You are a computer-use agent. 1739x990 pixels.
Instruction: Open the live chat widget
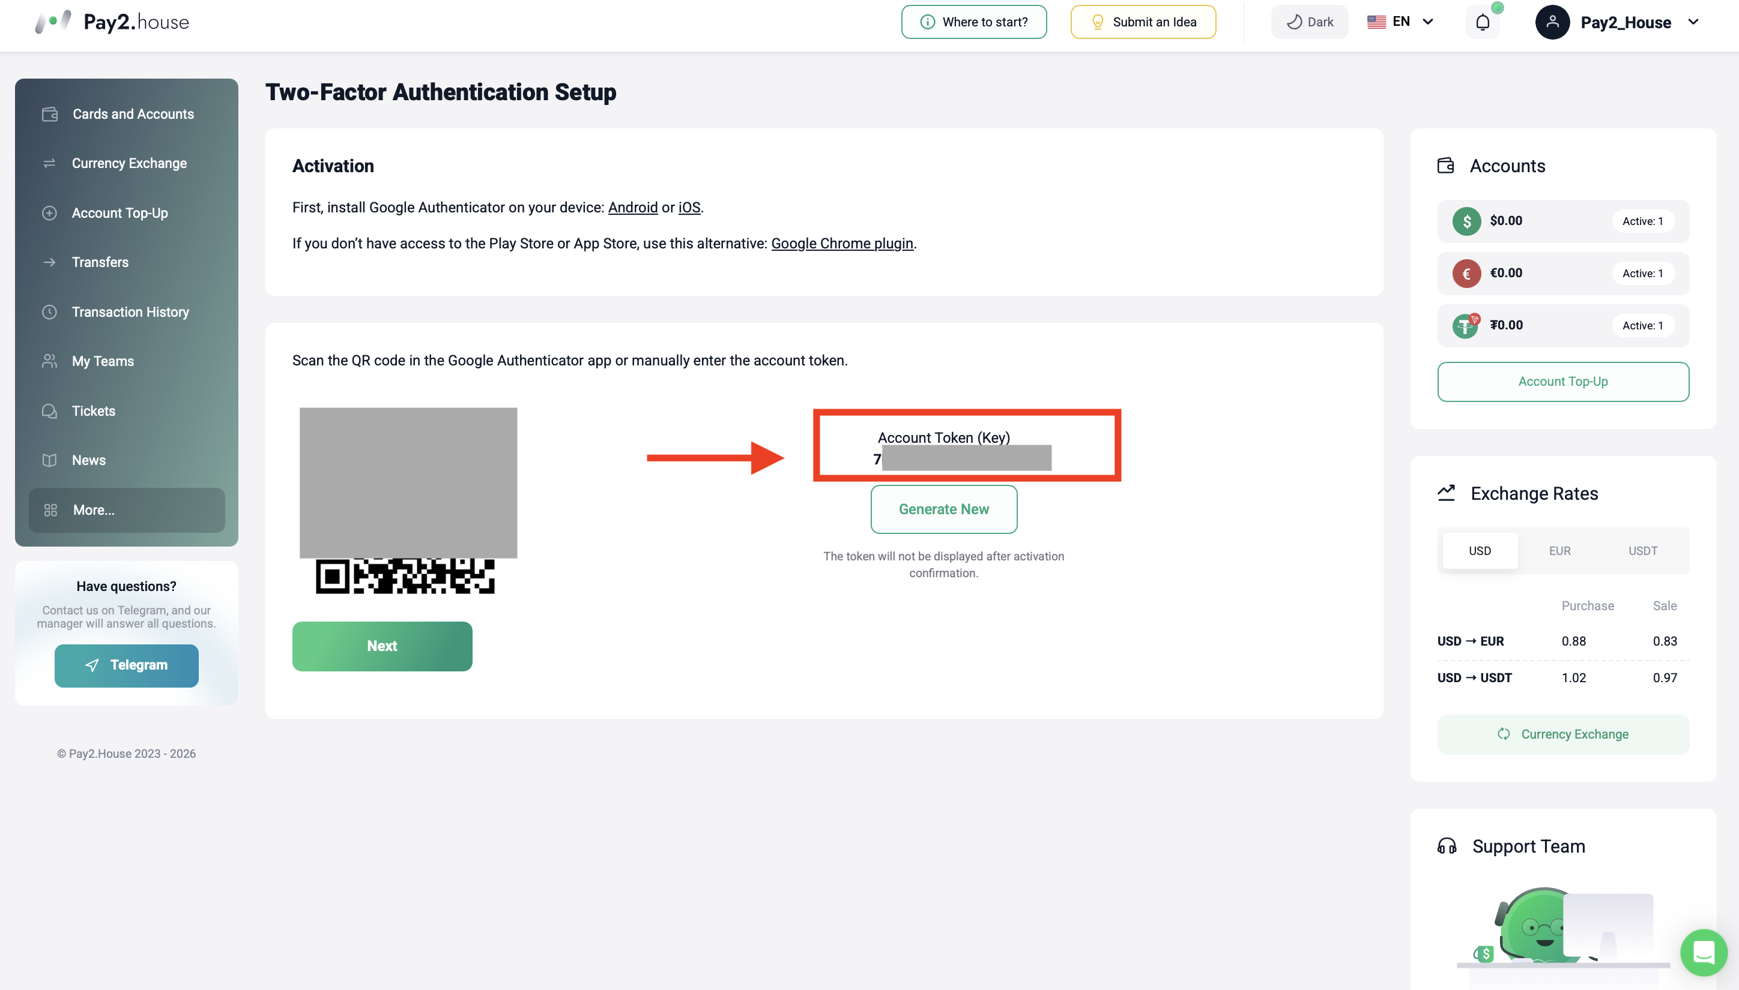(x=1703, y=952)
